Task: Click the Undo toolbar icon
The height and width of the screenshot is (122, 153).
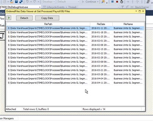Action: tap(27, 2)
